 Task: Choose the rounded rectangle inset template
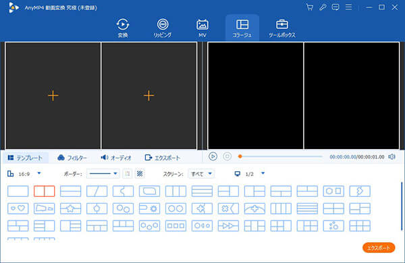pos(149,192)
